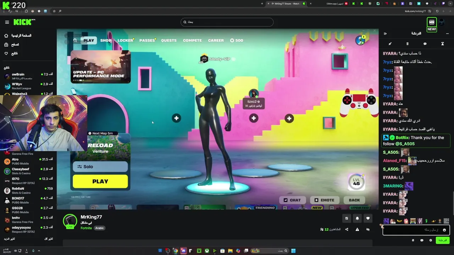Click the trash icon in chat toolbar
The width and height of the screenshot is (454, 255).
[407, 44]
